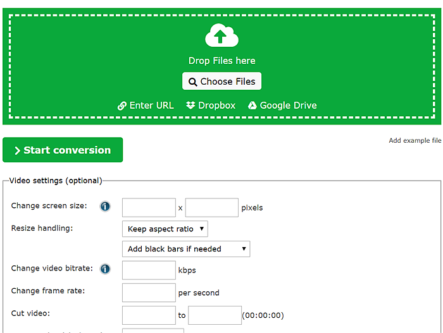Click the Choose Files button
The width and height of the screenshot is (443, 333).
(x=221, y=81)
